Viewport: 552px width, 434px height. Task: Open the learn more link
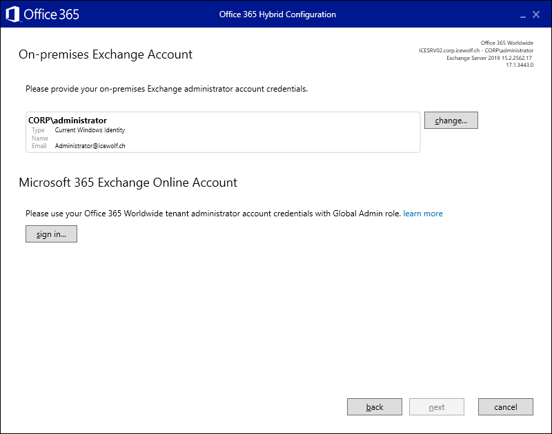point(423,214)
